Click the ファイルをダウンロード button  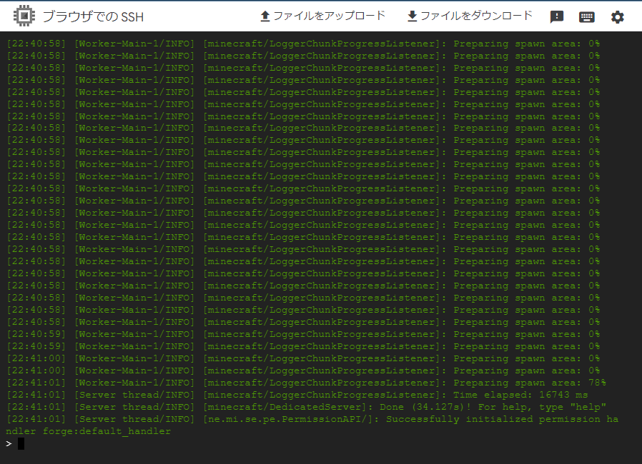pos(470,16)
